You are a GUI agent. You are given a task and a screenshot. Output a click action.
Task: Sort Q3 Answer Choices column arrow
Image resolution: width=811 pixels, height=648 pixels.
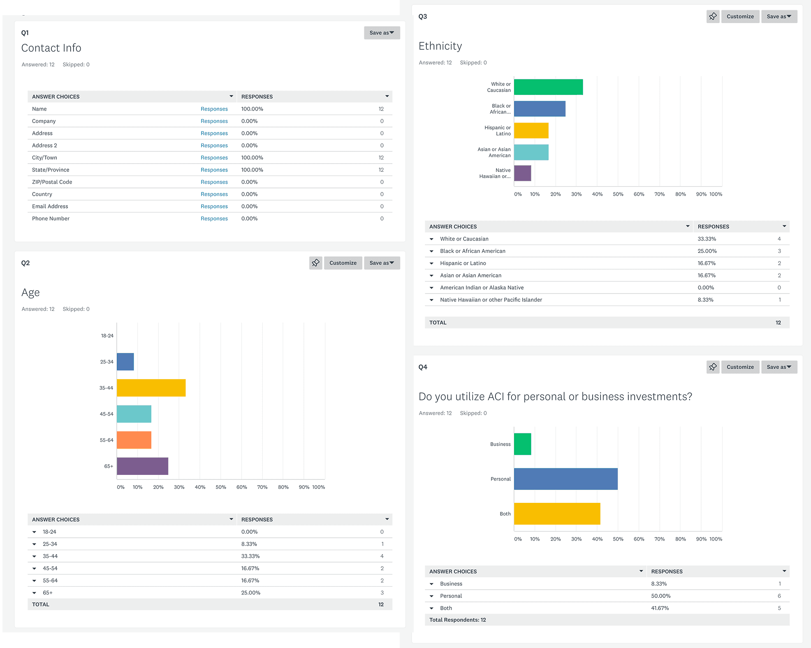[688, 226]
